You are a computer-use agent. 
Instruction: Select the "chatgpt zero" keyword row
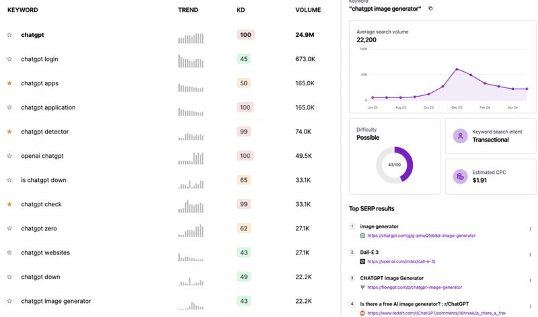coord(171,228)
